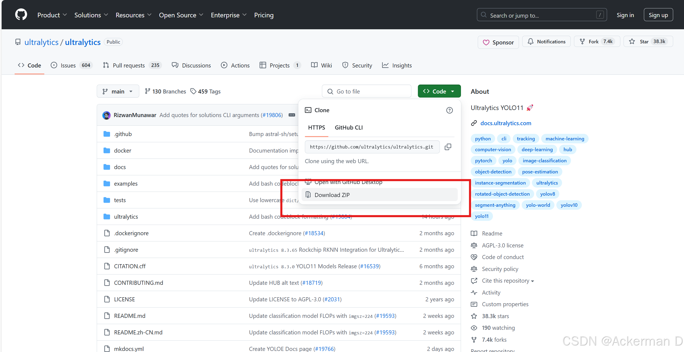Click Download ZIP menu entry
Viewport: 684px width, 352px height.
pyautogui.click(x=332, y=195)
